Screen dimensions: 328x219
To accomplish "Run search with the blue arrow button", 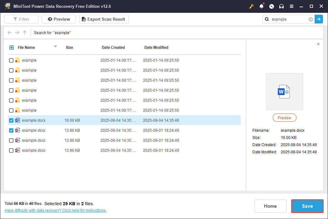I will coord(319,19).
